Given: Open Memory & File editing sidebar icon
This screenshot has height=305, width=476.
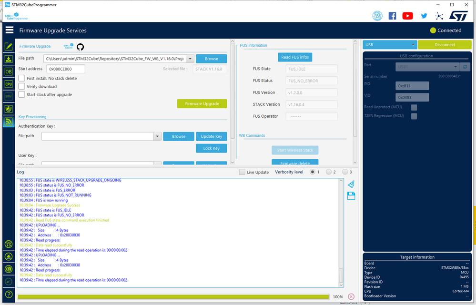Looking at the screenshot, I should pyautogui.click(x=9, y=46).
